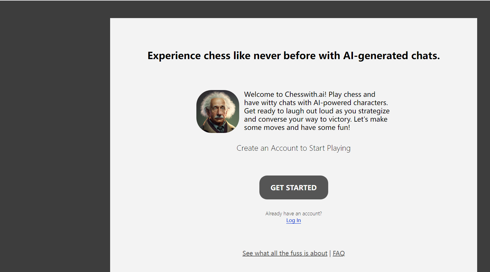The image size is (490, 272).
Task: Click the "Get ready to laugh out loud" line
Action: point(317,111)
